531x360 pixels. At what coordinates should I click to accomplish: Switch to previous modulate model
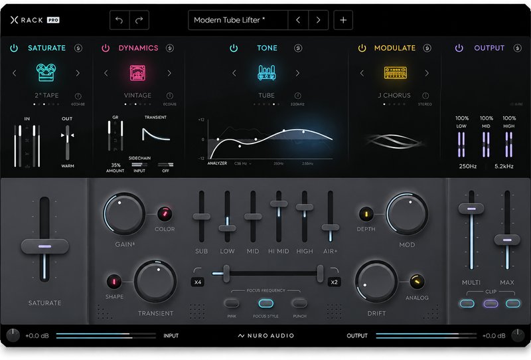pos(362,73)
